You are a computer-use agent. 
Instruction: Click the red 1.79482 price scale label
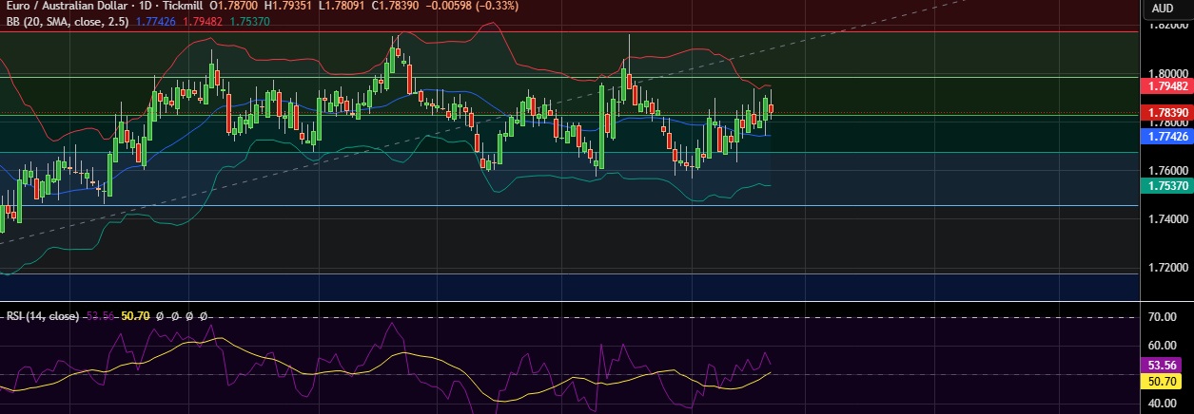1165,85
